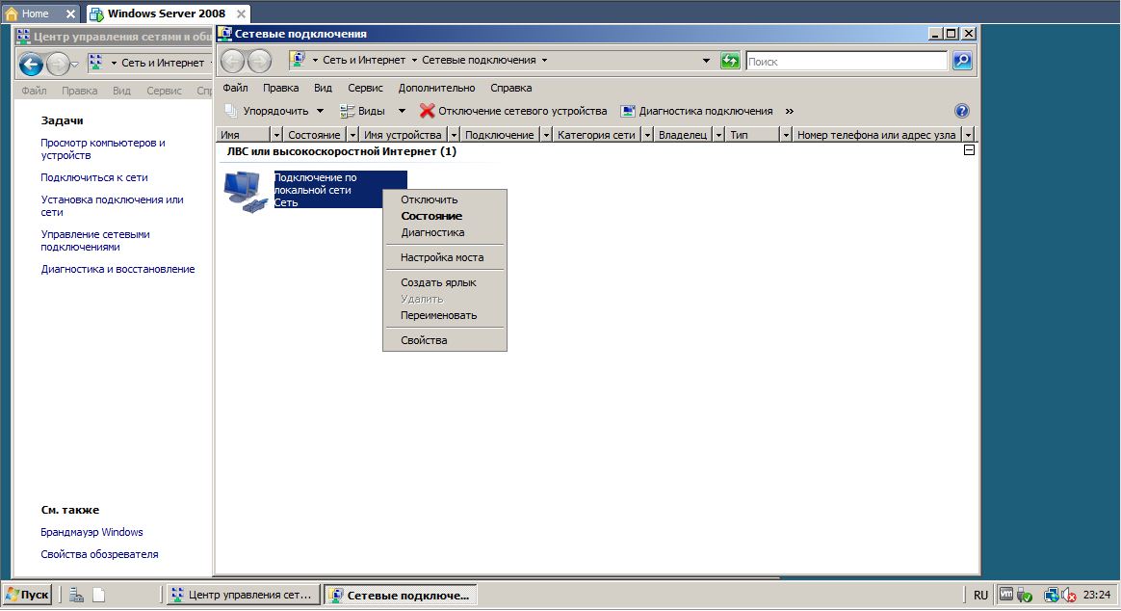The height and width of the screenshot is (611, 1121).
Task: Click the address bar network folder icon
Action: click(298, 60)
